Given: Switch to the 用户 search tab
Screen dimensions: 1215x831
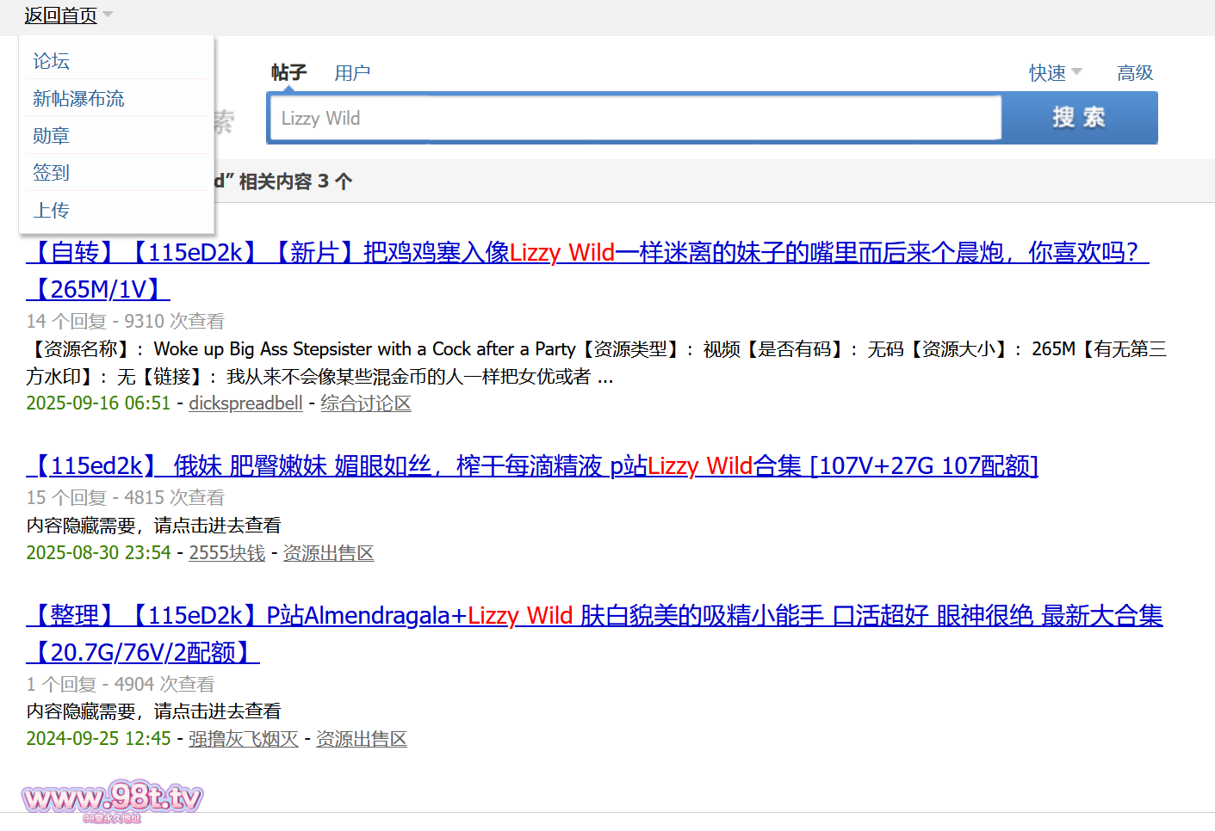Looking at the screenshot, I should (352, 73).
